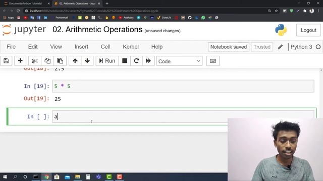Reload the page in the browser

(18, 11)
